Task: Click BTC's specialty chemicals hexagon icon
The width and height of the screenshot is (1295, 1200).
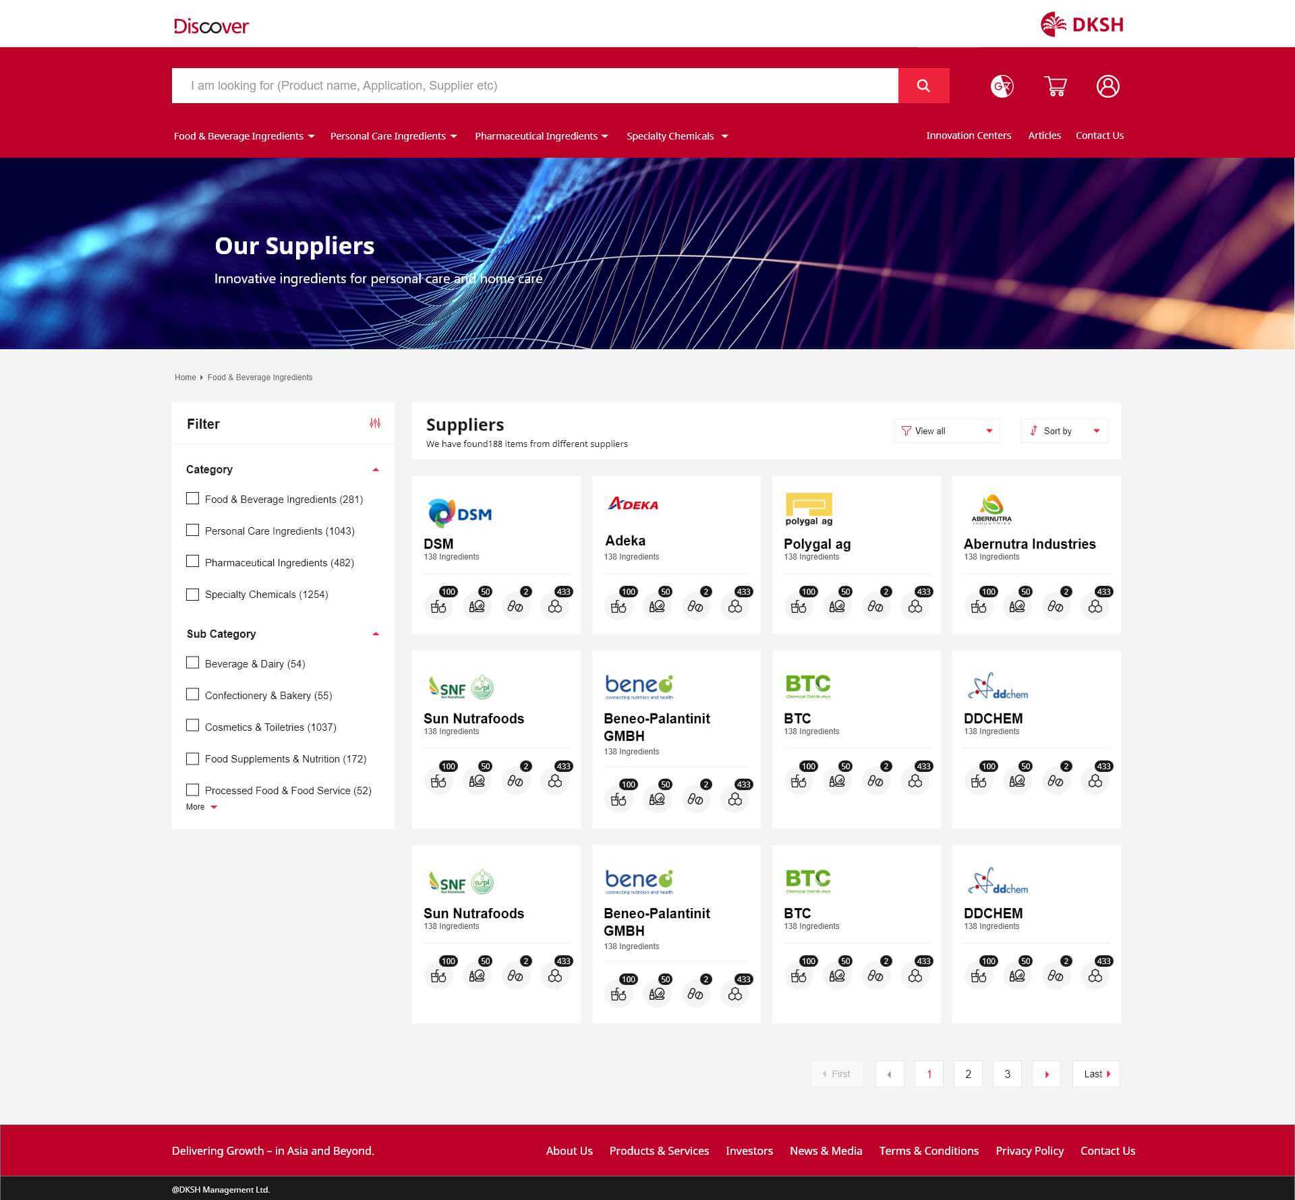Action: pos(915,781)
